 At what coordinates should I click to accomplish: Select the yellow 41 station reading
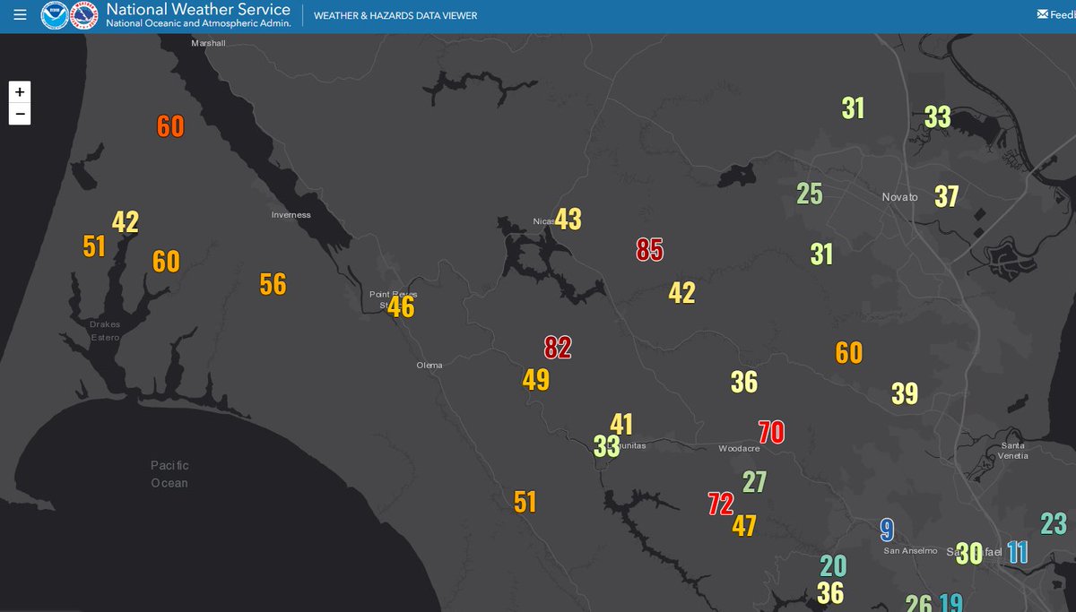621,425
